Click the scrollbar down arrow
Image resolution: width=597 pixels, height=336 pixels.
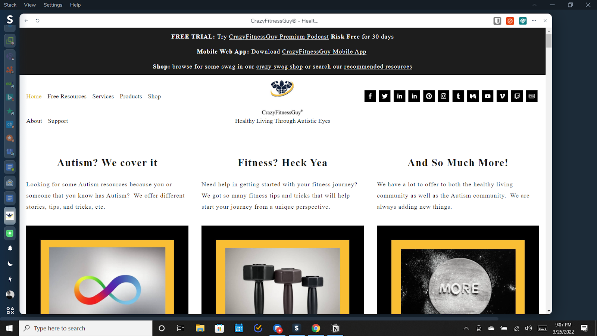[548, 311]
